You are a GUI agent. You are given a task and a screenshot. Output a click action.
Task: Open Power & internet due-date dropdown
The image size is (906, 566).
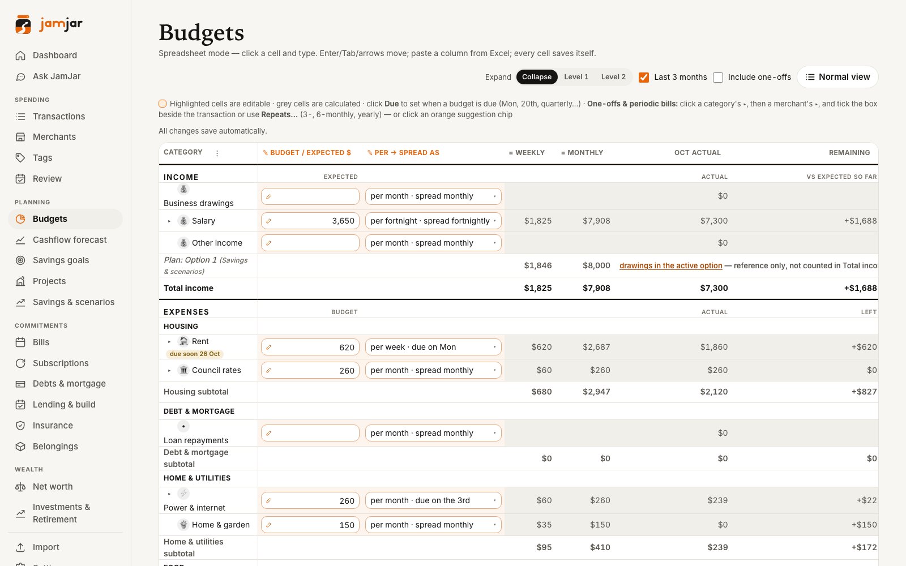click(433, 500)
